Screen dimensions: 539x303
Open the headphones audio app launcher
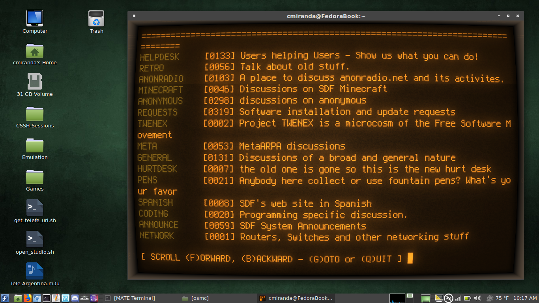pos(94,298)
